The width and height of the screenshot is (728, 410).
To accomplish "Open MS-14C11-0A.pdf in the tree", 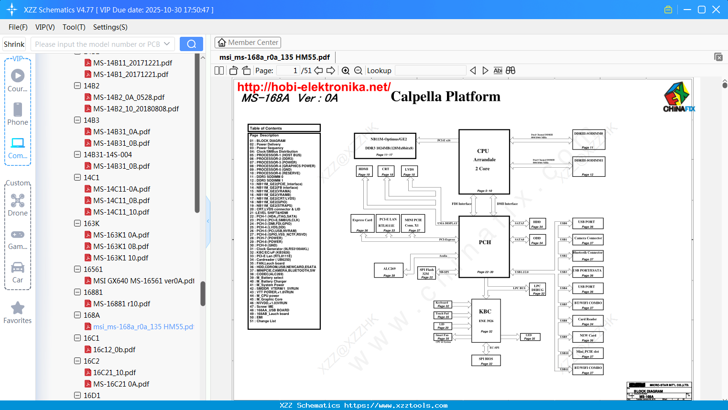I will (121, 189).
